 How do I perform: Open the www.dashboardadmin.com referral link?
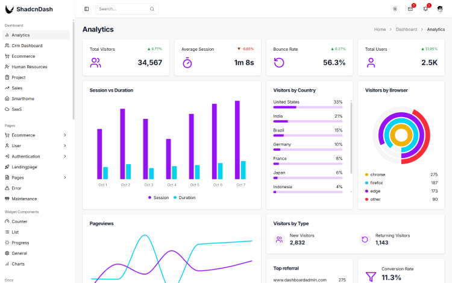coord(300,280)
